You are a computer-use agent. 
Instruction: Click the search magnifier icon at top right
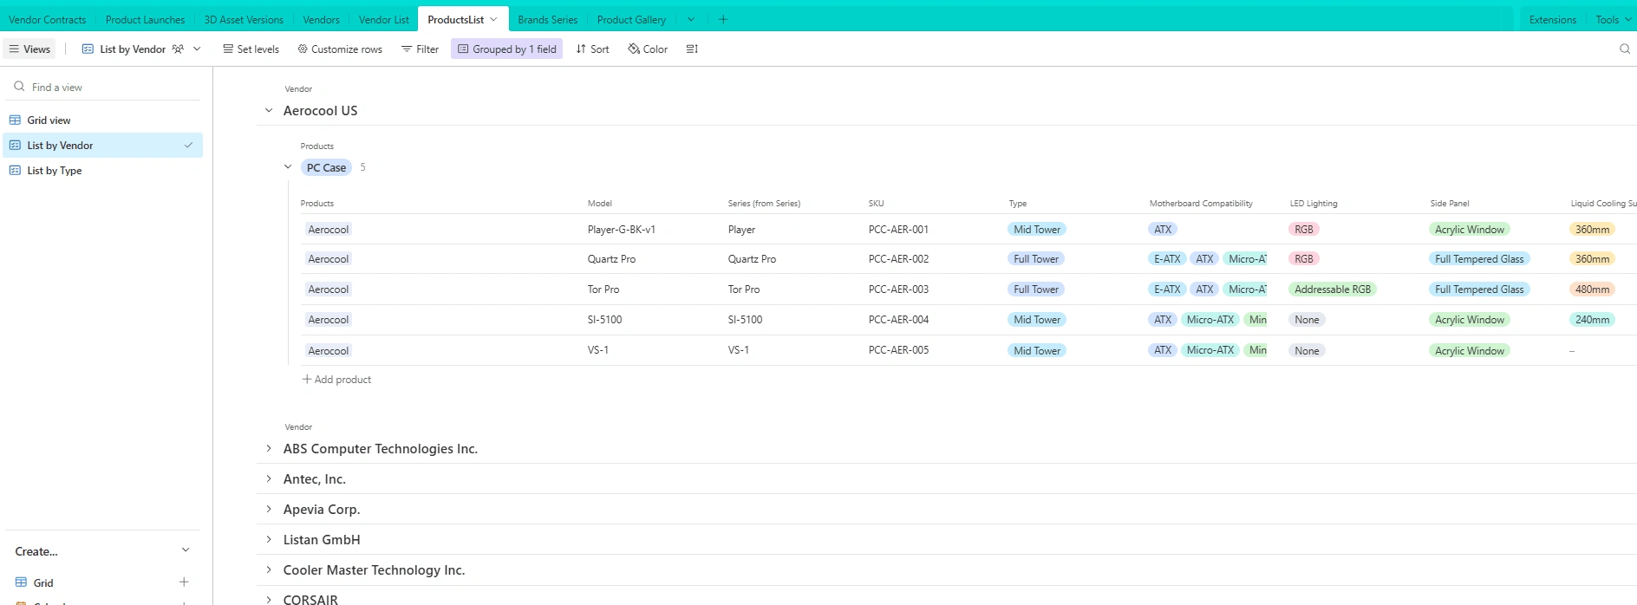[1625, 49]
